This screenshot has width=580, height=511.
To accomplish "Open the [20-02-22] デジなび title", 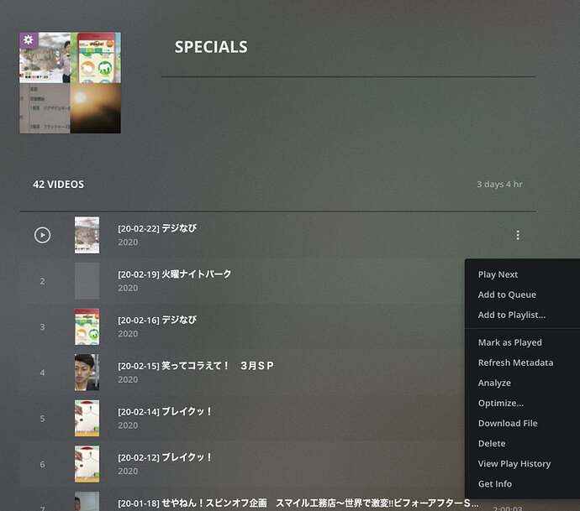I will tap(157, 228).
